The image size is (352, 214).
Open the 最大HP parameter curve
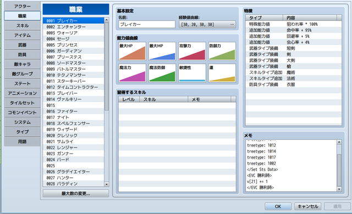click(x=132, y=51)
